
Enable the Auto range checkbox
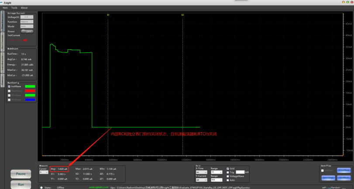[227, 179]
